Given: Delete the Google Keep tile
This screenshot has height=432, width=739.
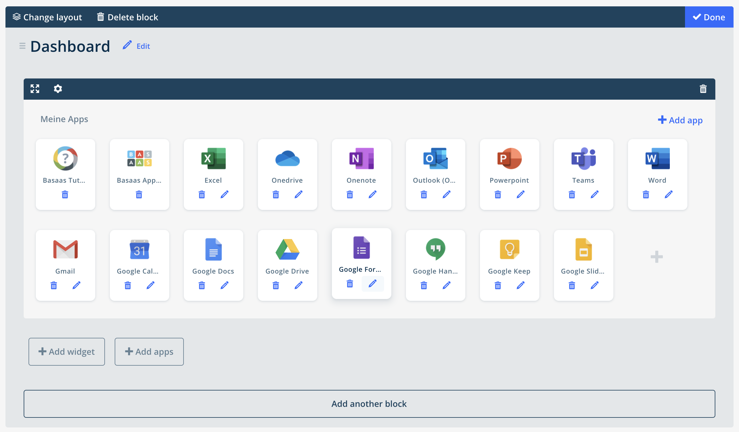Looking at the screenshot, I should coord(498,285).
